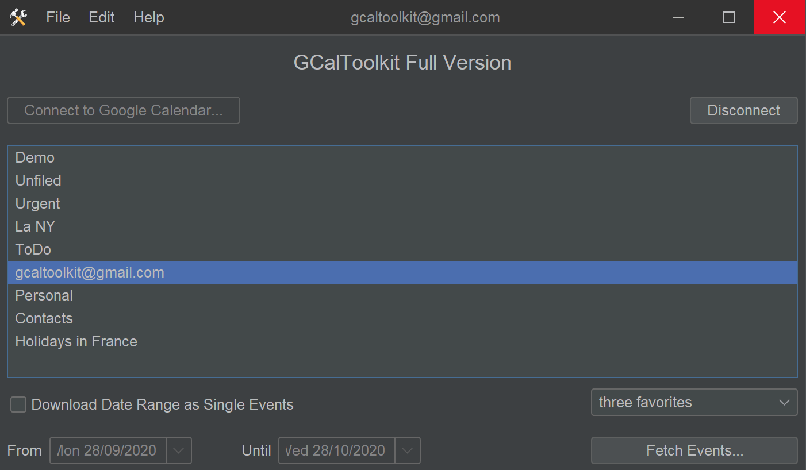Image resolution: width=806 pixels, height=470 pixels.
Task: Minimize the GCalToolkit window
Action: tap(678, 17)
